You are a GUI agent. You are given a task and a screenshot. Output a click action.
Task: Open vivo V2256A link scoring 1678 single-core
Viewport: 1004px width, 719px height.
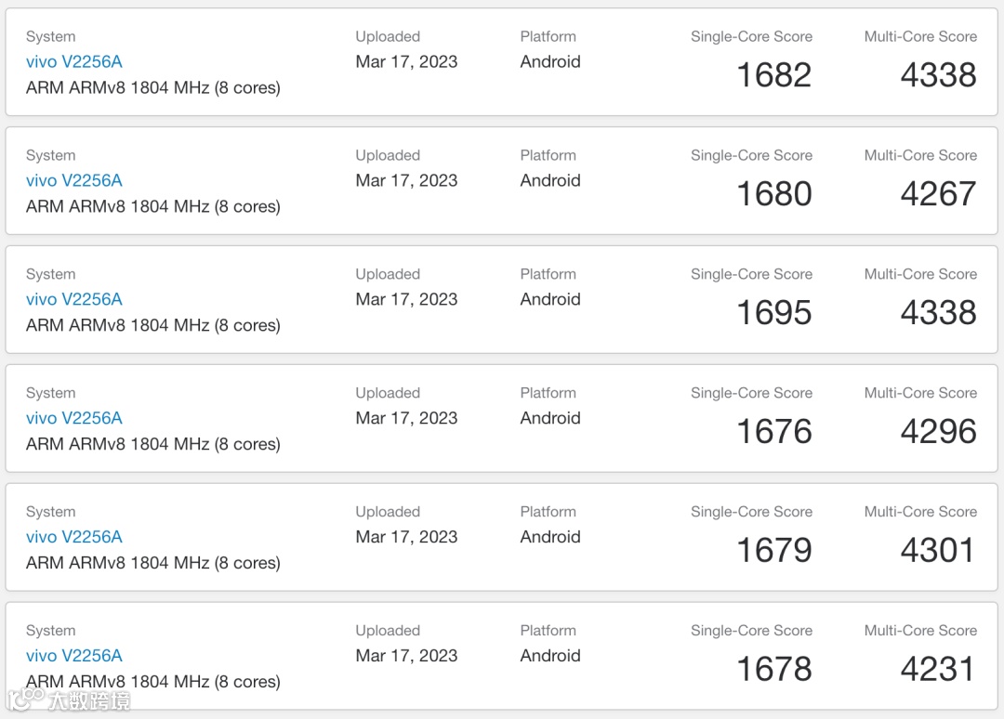click(x=74, y=656)
